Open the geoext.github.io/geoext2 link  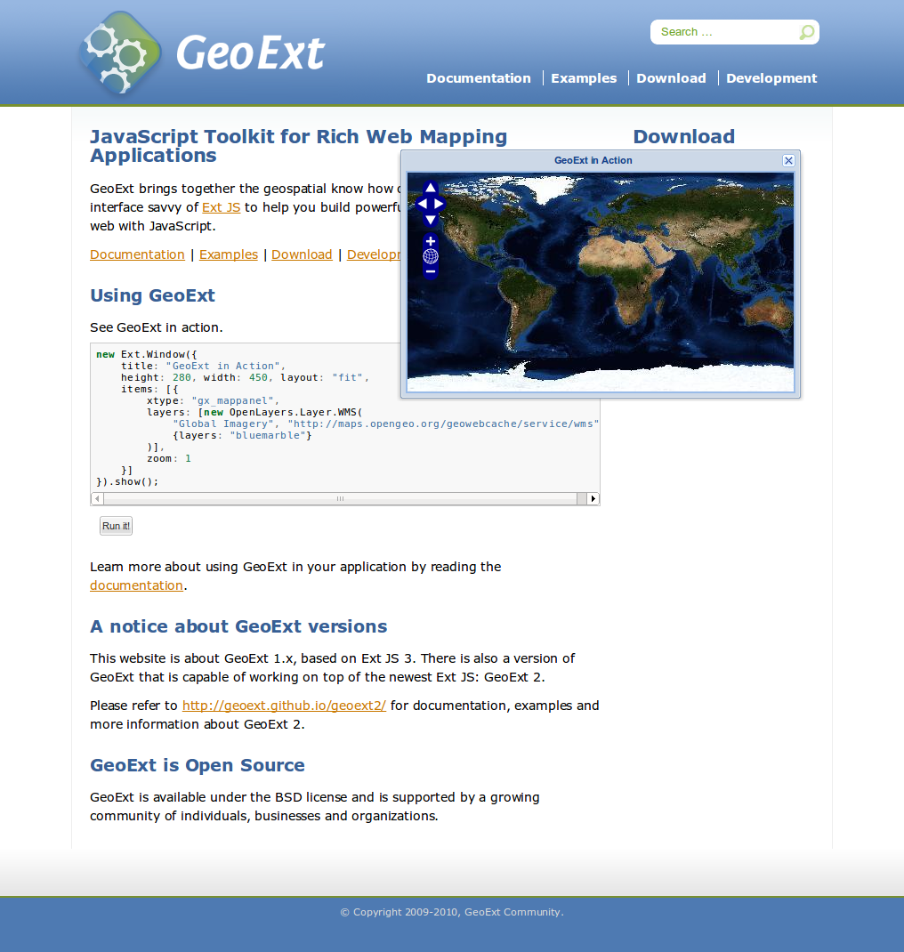[284, 706]
